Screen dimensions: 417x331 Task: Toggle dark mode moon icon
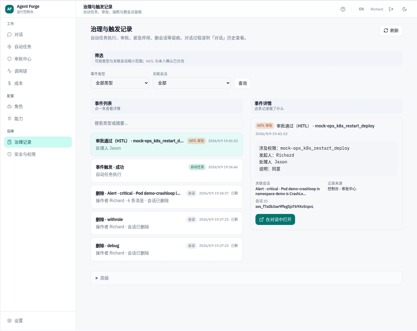coord(405,9)
